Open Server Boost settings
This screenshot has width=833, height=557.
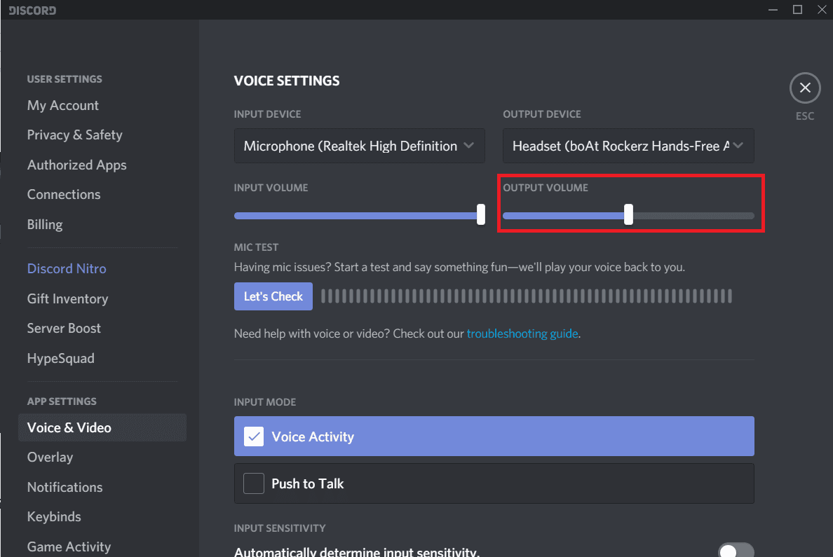click(64, 328)
